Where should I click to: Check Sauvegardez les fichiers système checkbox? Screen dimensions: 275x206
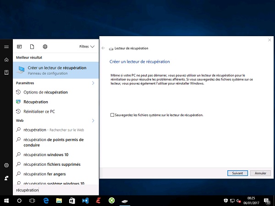112,115
